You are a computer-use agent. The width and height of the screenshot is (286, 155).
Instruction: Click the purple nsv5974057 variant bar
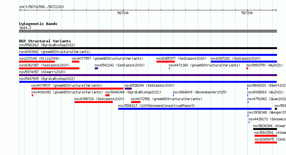[x=148, y=75]
